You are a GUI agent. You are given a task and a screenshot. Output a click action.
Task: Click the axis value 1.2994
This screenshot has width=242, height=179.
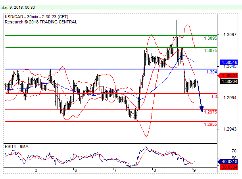tap(230, 98)
